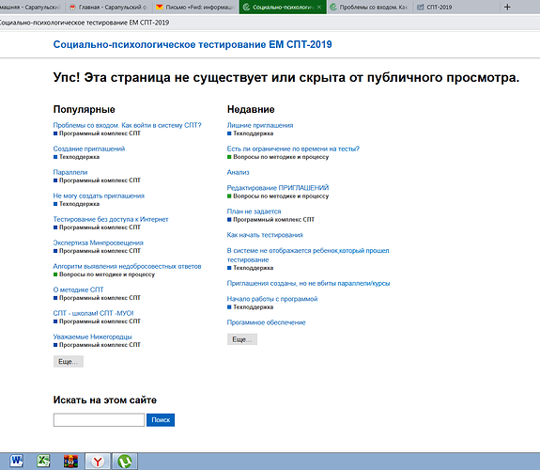
Task: Switch to the Письмо Fwd: информация tab
Action: coord(195,7)
